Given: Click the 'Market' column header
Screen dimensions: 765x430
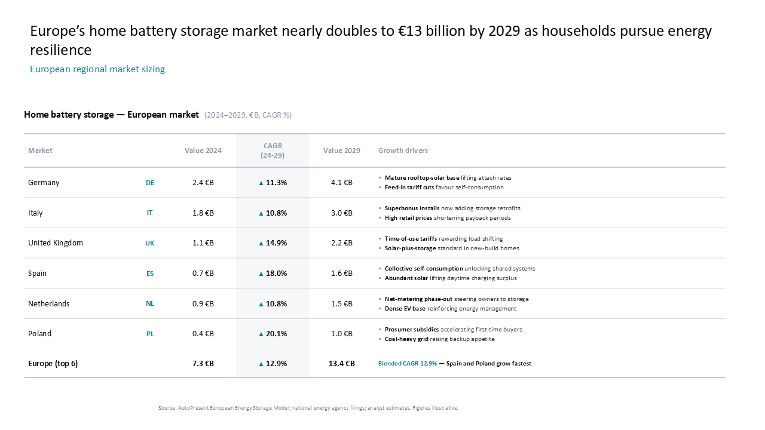Looking at the screenshot, I should tap(40, 150).
